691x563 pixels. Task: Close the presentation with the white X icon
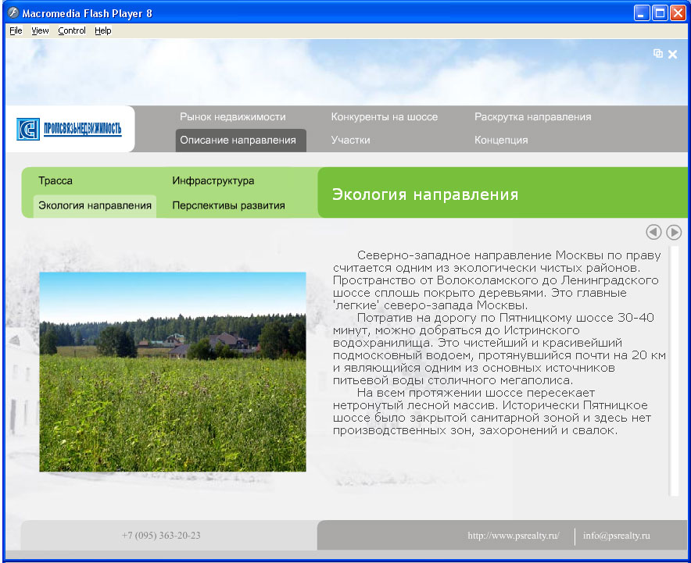tap(672, 54)
